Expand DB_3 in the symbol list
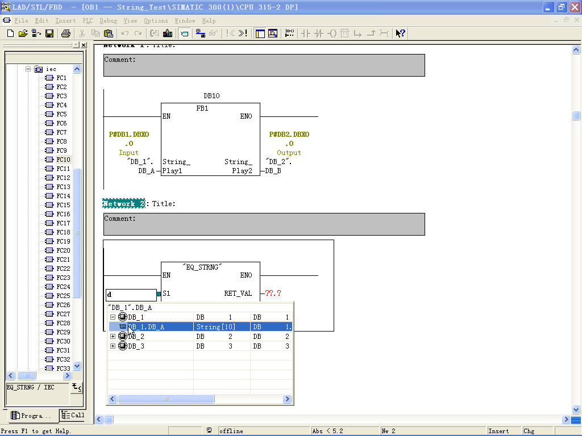Image resolution: width=582 pixels, height=436 pixels. pyautogui.click(x=113, y=346)
